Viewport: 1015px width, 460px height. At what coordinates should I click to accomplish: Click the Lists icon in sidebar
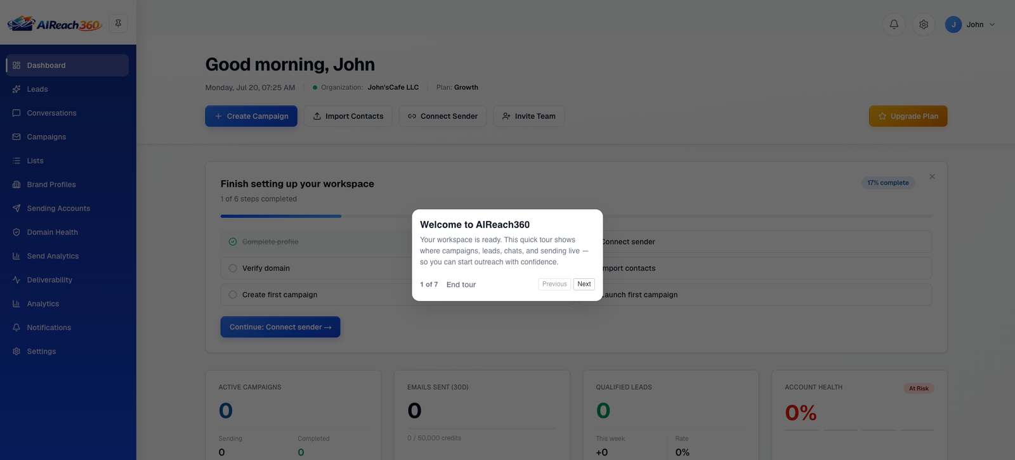[x=16, y=161]
